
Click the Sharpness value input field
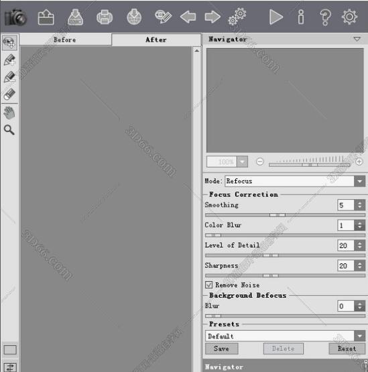[346, 265]
